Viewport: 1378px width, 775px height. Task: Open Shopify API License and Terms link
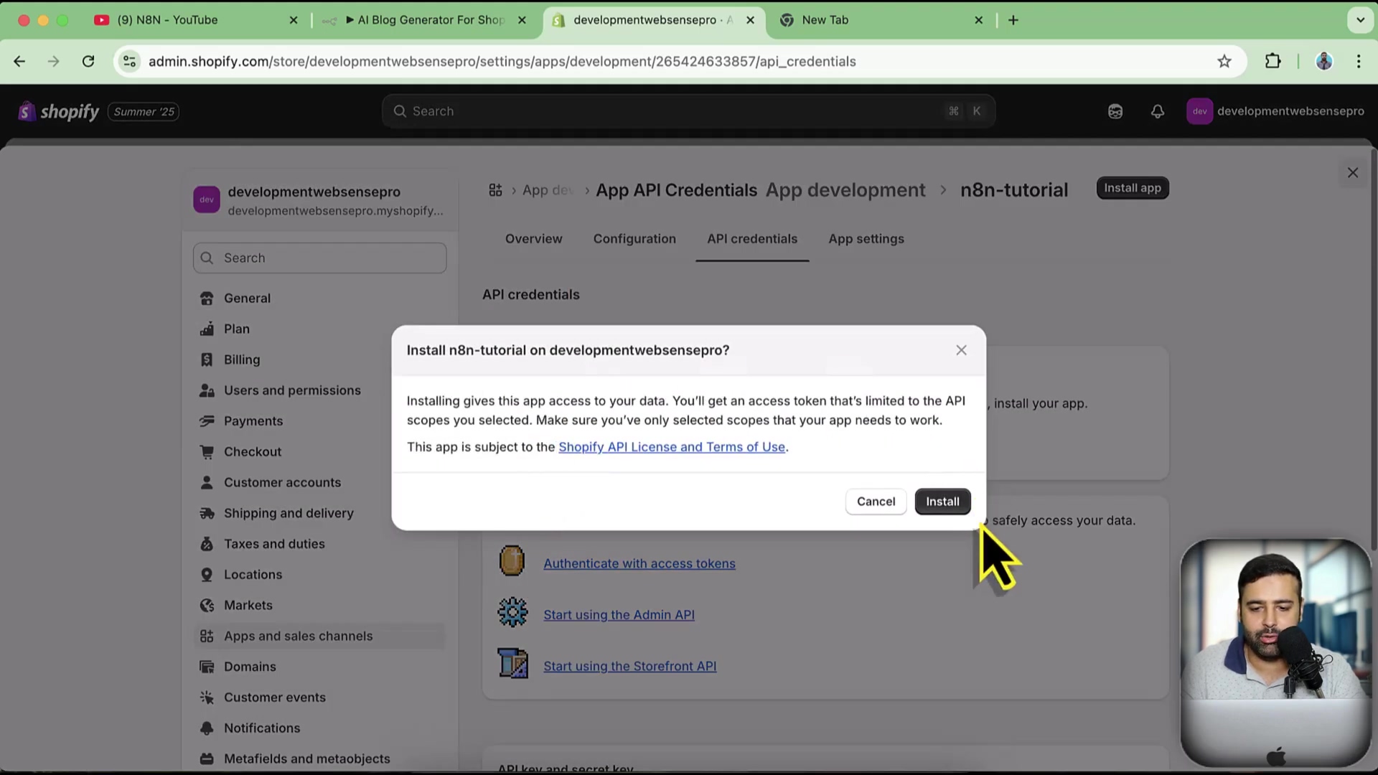[x=671, y=447]
